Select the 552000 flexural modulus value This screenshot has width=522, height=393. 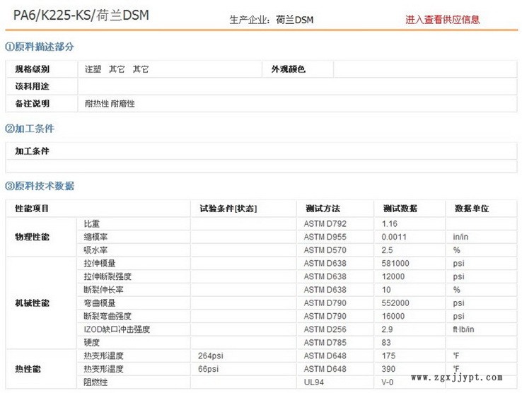tap(395, 303)
